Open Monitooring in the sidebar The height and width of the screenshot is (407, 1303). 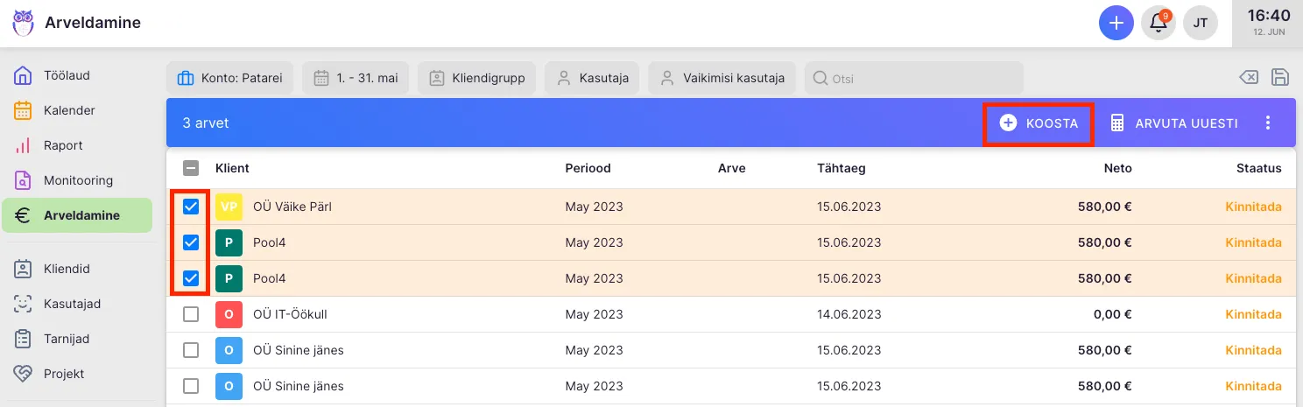coord(78,180)
